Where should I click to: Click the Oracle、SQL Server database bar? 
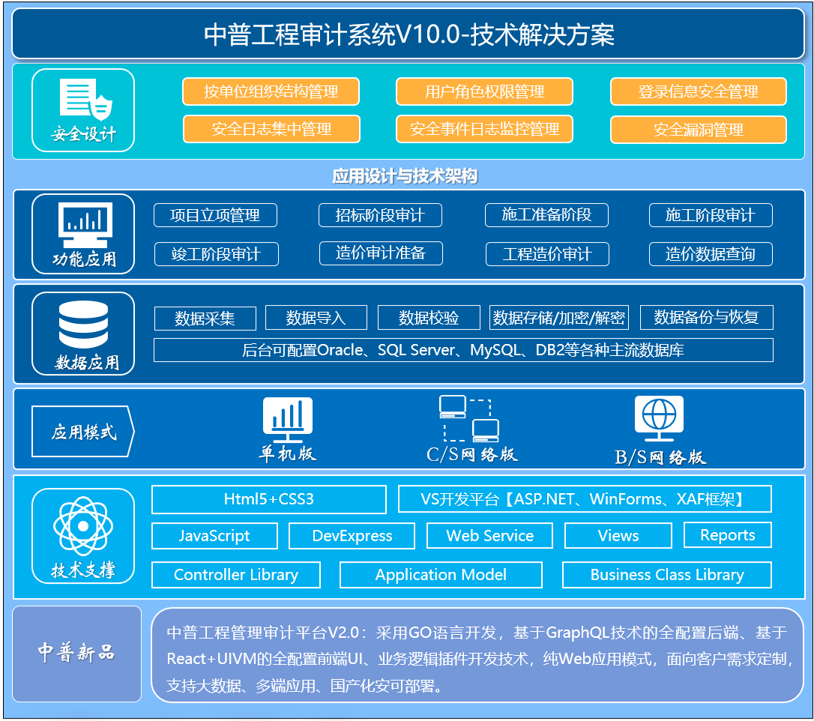463,350
